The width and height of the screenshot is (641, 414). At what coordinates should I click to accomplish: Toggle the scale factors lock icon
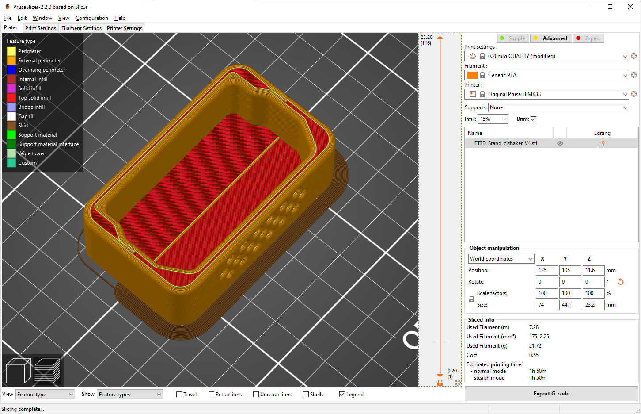[x=472, y=299]
